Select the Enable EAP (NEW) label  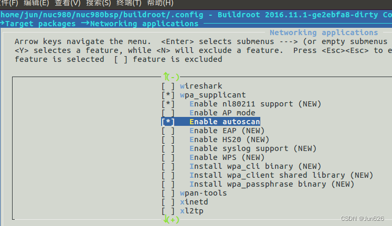[227, 131]
